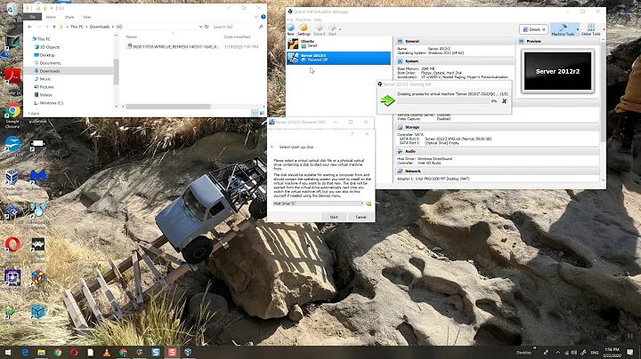Click the help question mark in start-up disk dialog
The height and width of the screenshot is (359, 641).
click(352, 134)
